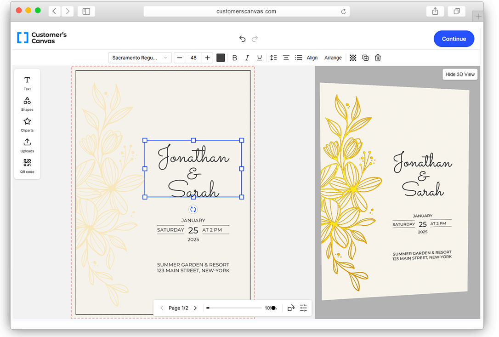Open the Align menu
The width and height of the screenshot is (499, 337).
point(312,58)
